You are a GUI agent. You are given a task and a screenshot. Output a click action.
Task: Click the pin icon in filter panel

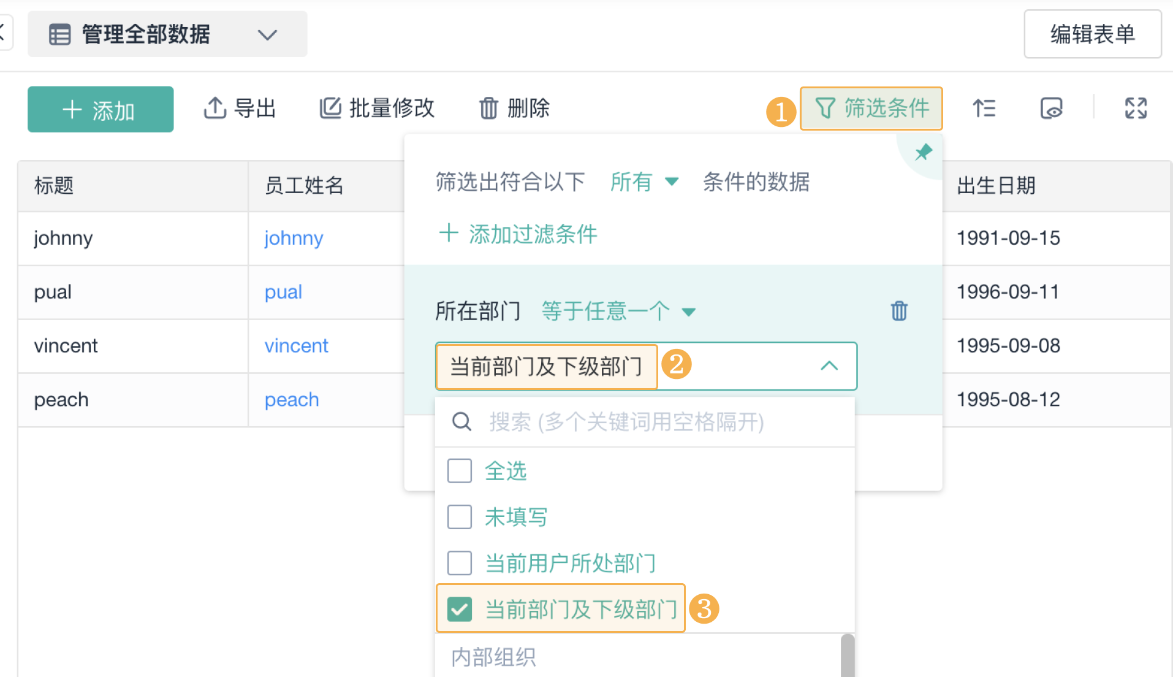click(923, 151)
